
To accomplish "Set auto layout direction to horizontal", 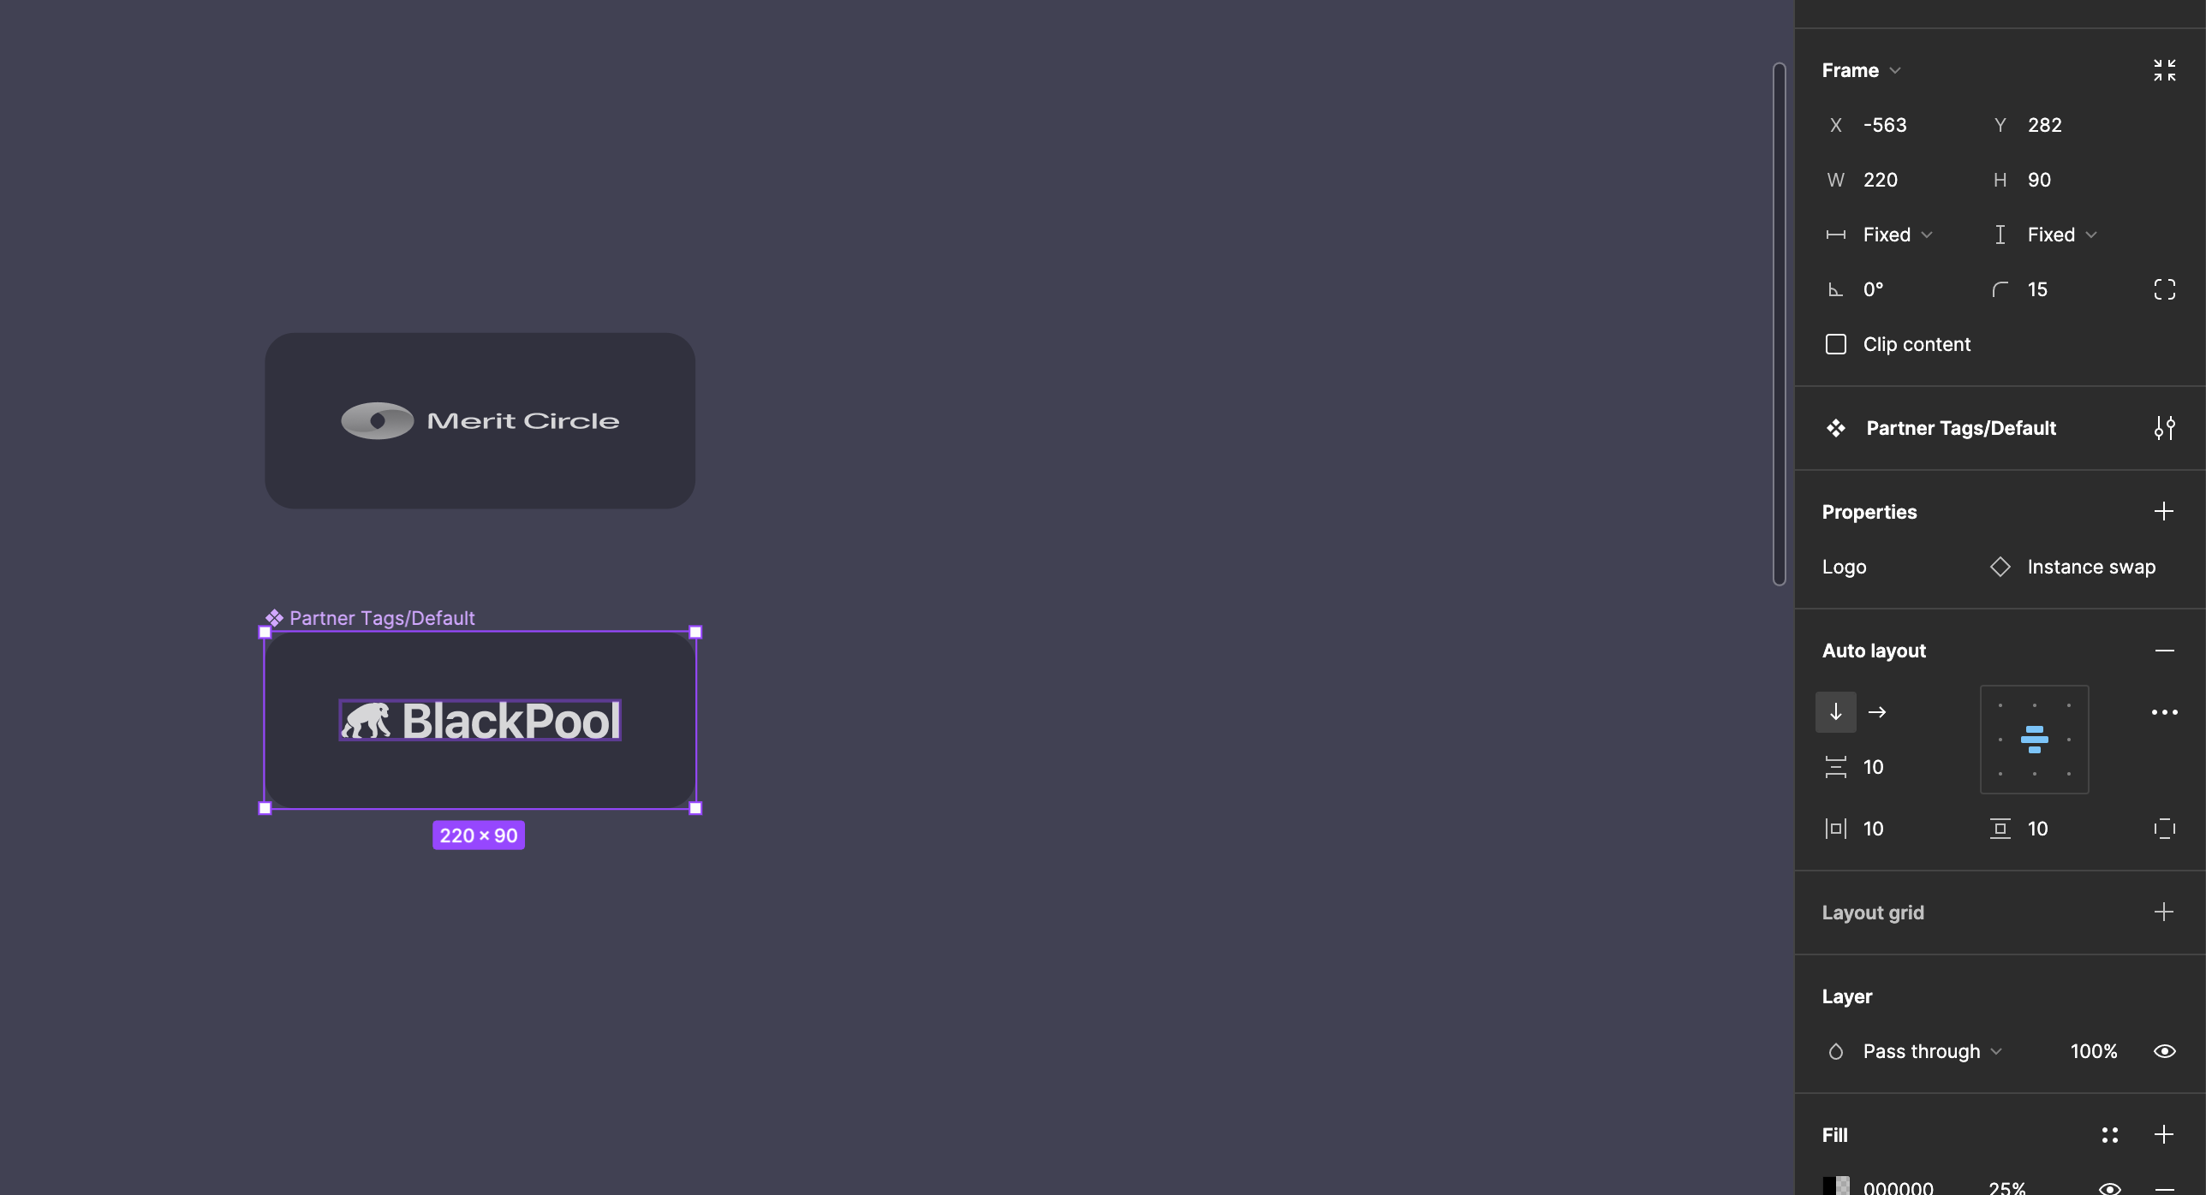I will point(1877,712).
